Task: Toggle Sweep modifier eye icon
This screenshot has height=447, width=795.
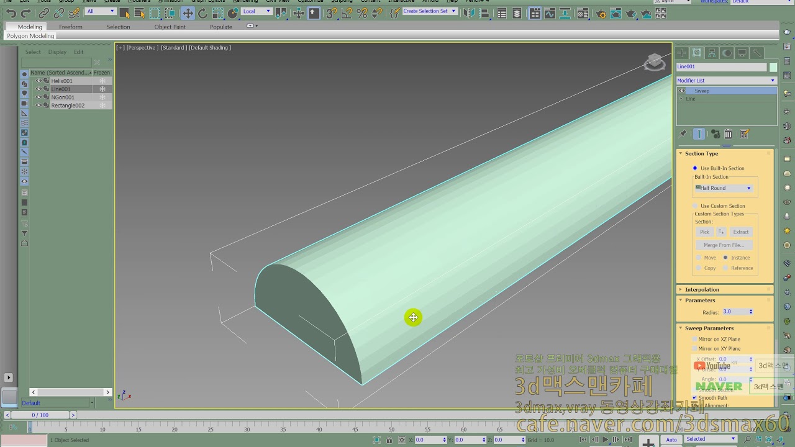Action: 681,91
